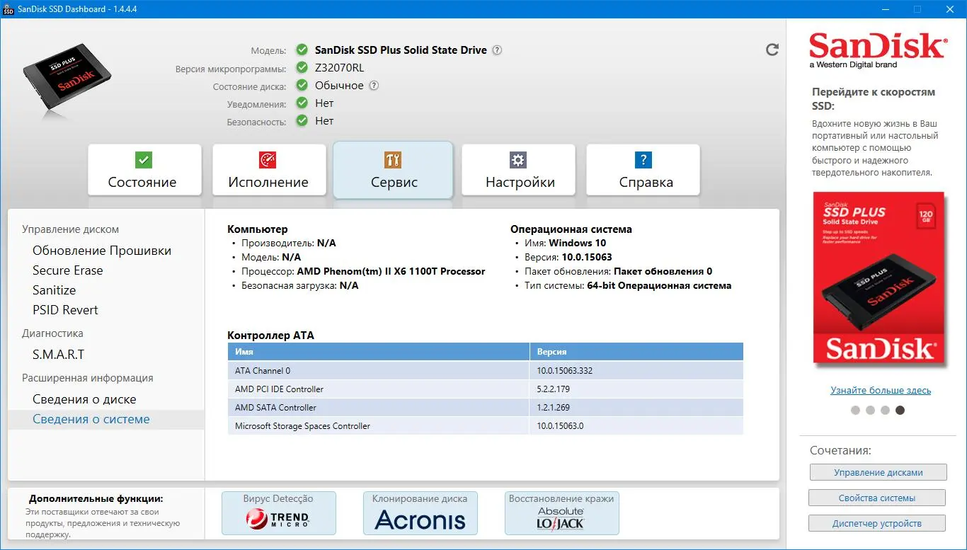
Task: Click the firmware version 'Z32070RL'
Action: point(340,68)
